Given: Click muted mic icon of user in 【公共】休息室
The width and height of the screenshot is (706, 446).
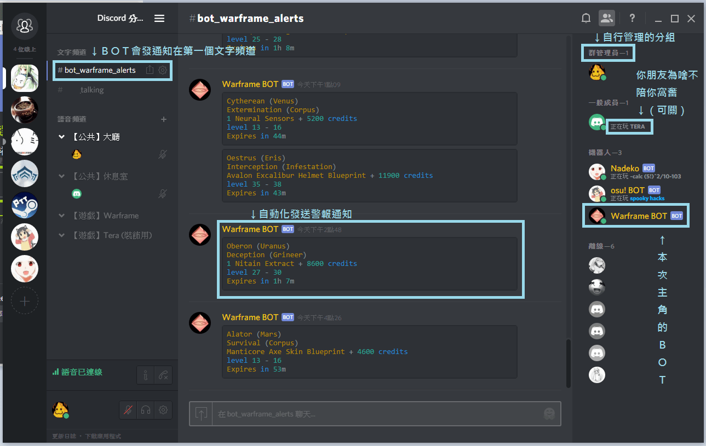Looking at the screenshot, I should 163,194.
